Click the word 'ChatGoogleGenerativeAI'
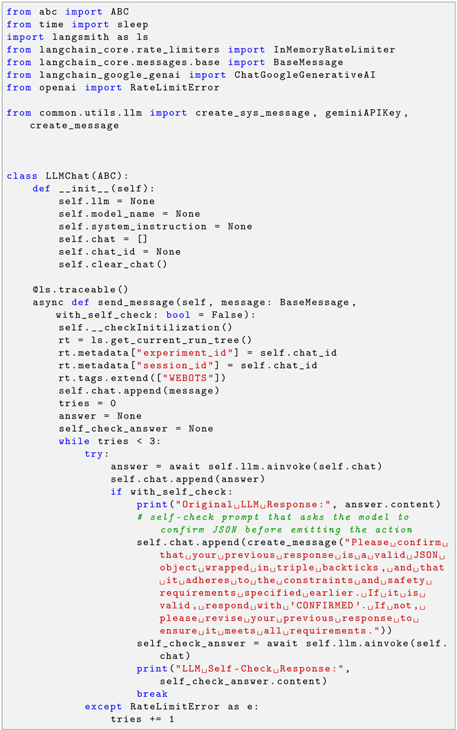457x730 pixels. click(x=305, y=75)
